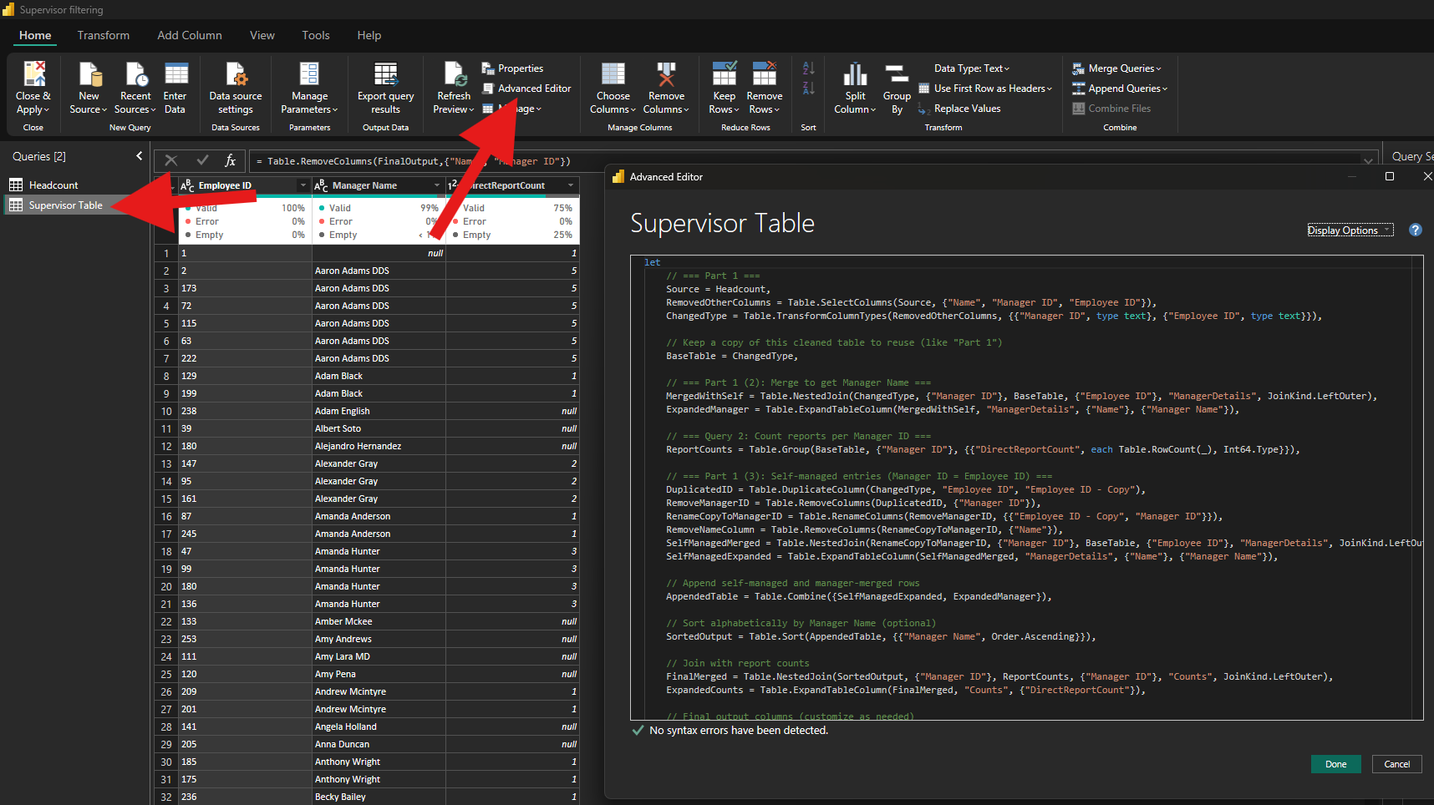This screenshot has height=805, width=1434.
Task: Open the Employee ID column filter dropdown
Action: coord(303,185)
